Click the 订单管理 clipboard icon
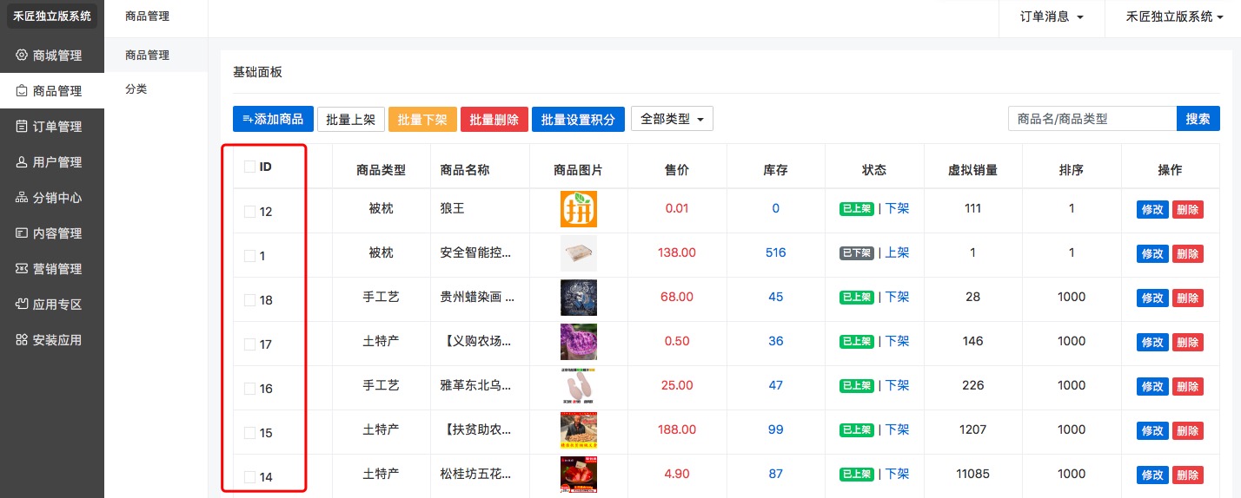The image size is (1241, 498). [22, 127]
